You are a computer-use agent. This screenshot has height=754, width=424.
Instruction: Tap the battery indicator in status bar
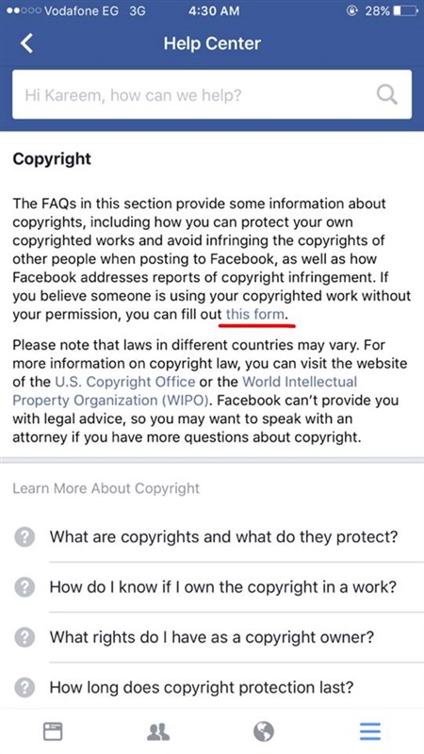(405, 11)
